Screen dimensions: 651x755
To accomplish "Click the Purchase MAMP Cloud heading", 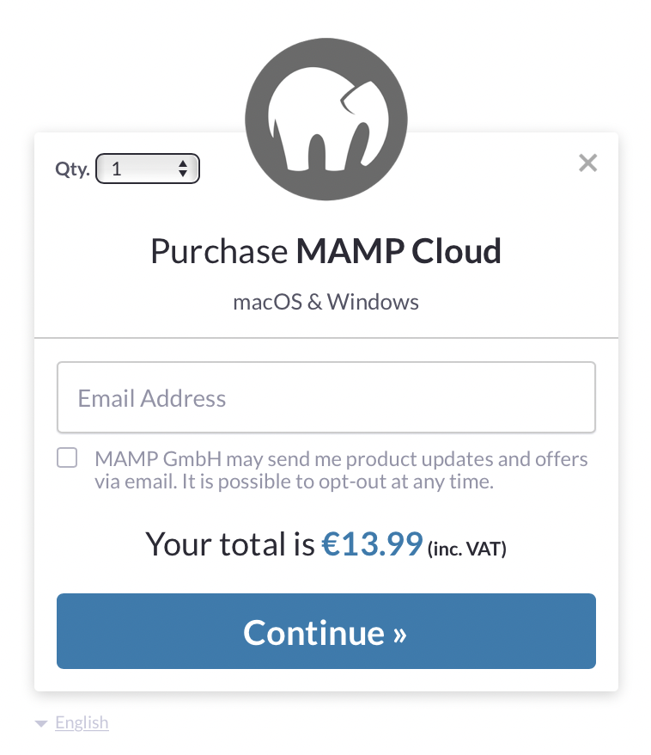I will [326, 251].
